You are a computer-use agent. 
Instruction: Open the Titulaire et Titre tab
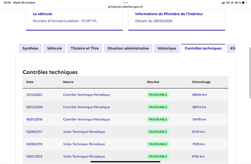click(85, 48)
